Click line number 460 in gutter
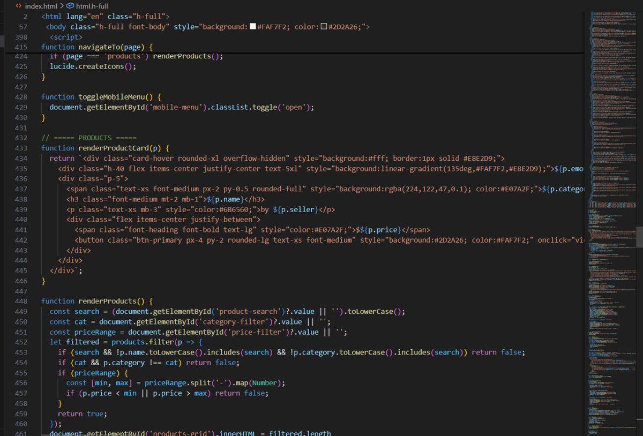 point(21,424)
